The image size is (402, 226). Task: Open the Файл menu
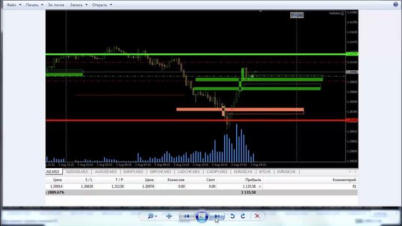coord(14,5)
